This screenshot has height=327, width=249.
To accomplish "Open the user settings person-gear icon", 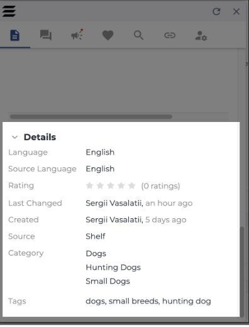I will [x=201, y=36].
